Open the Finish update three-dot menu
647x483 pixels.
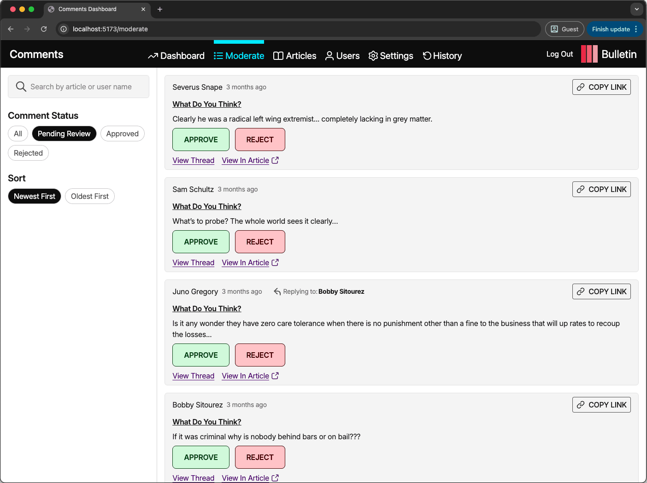[636, 29]
